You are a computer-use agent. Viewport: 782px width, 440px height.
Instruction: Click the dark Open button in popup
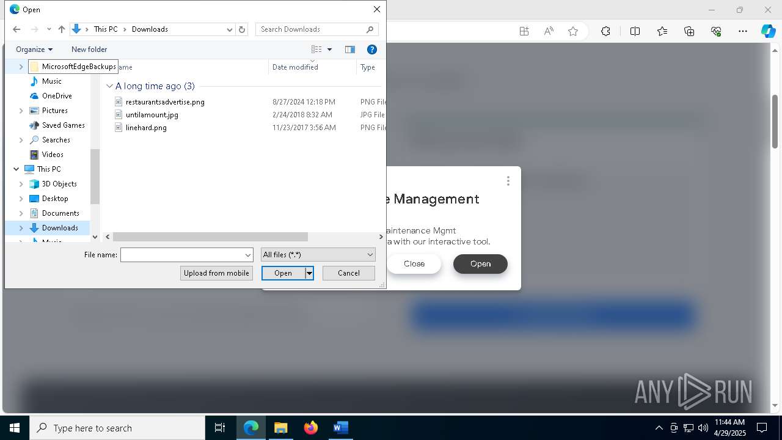coord(480,264)
